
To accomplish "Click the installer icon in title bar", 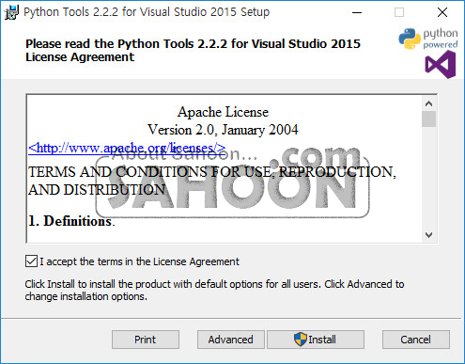I will 11,12.
